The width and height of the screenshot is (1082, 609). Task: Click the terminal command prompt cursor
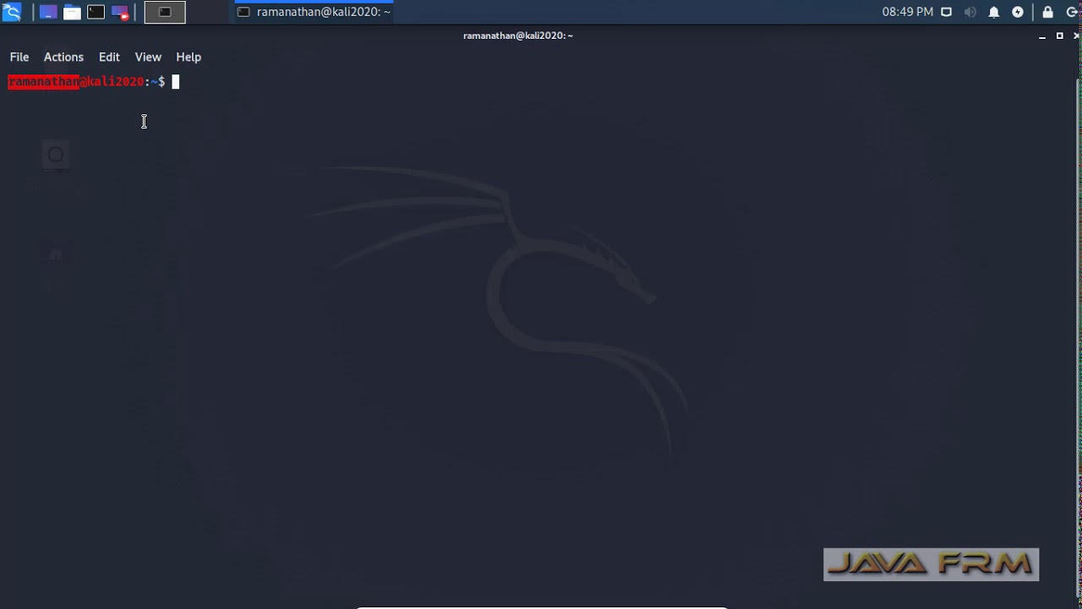pyautogui.click(x=176, y=81)
